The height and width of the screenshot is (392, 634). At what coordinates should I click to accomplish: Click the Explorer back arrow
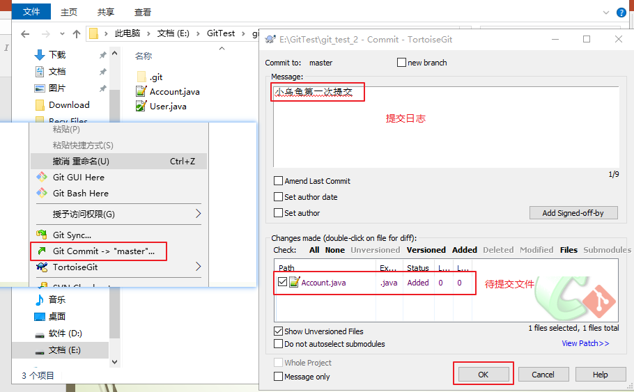[25, 34]
